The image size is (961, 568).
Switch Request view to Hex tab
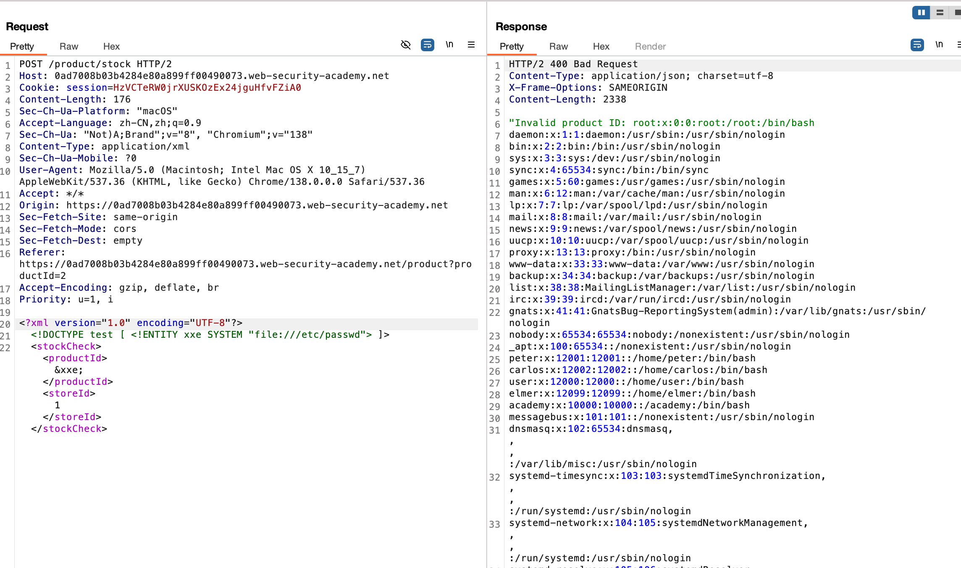(111, 46)
